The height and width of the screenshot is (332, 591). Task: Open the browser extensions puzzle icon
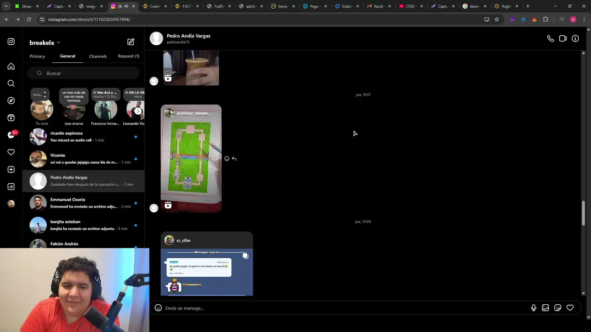coord(546,19)
